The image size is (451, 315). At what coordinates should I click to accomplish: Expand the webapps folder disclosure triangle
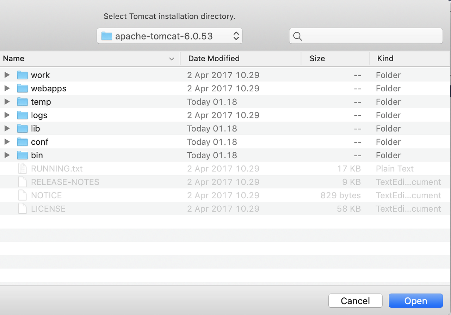coord(7,88)
